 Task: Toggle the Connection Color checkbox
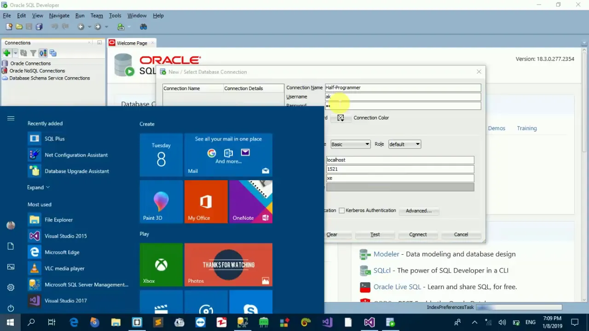click(341, 118)
